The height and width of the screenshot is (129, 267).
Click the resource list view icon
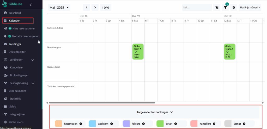217,8
